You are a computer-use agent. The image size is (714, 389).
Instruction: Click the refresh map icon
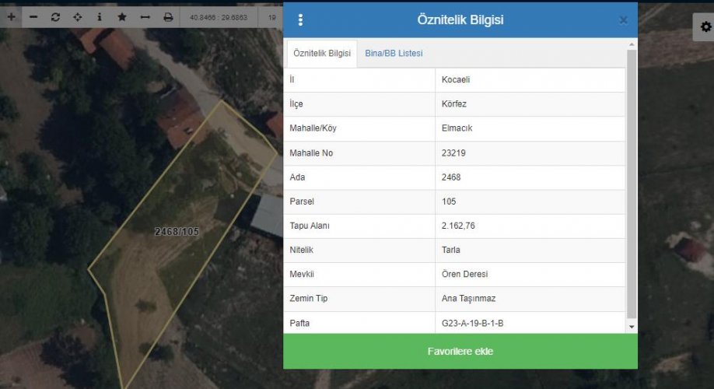coord(55,16)
